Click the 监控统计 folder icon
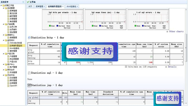The image size is (188, 106). pyautogui.click(x=6, y=40)
